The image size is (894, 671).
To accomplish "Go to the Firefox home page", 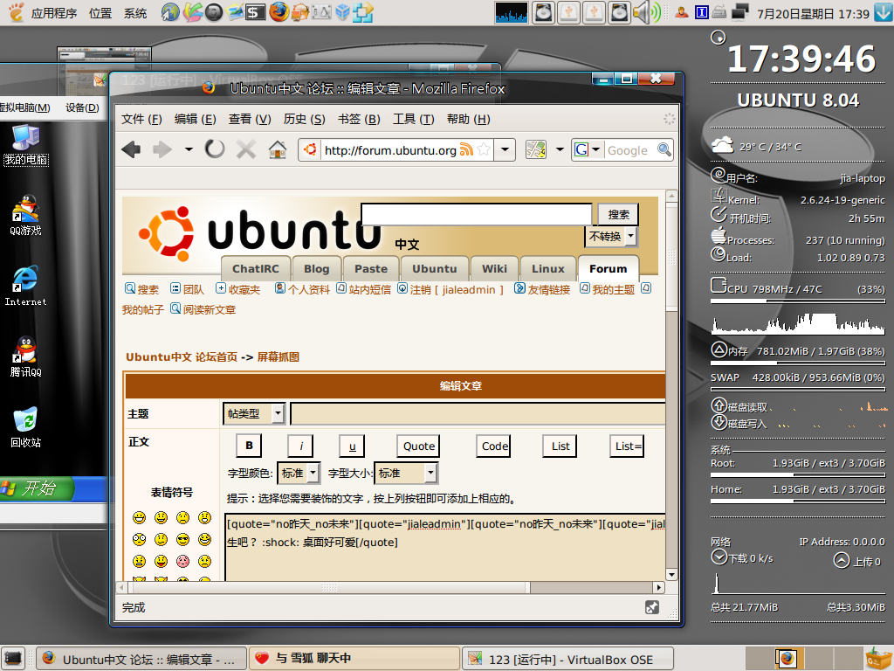I will pos(278,149).
